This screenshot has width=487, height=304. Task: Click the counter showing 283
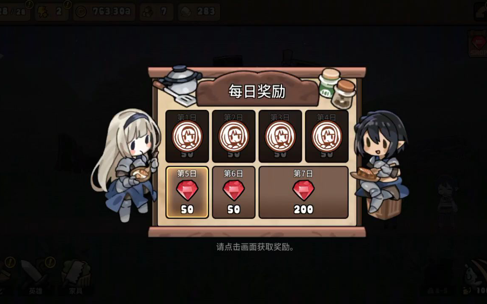pyautogui.click(x=199, y=12)
